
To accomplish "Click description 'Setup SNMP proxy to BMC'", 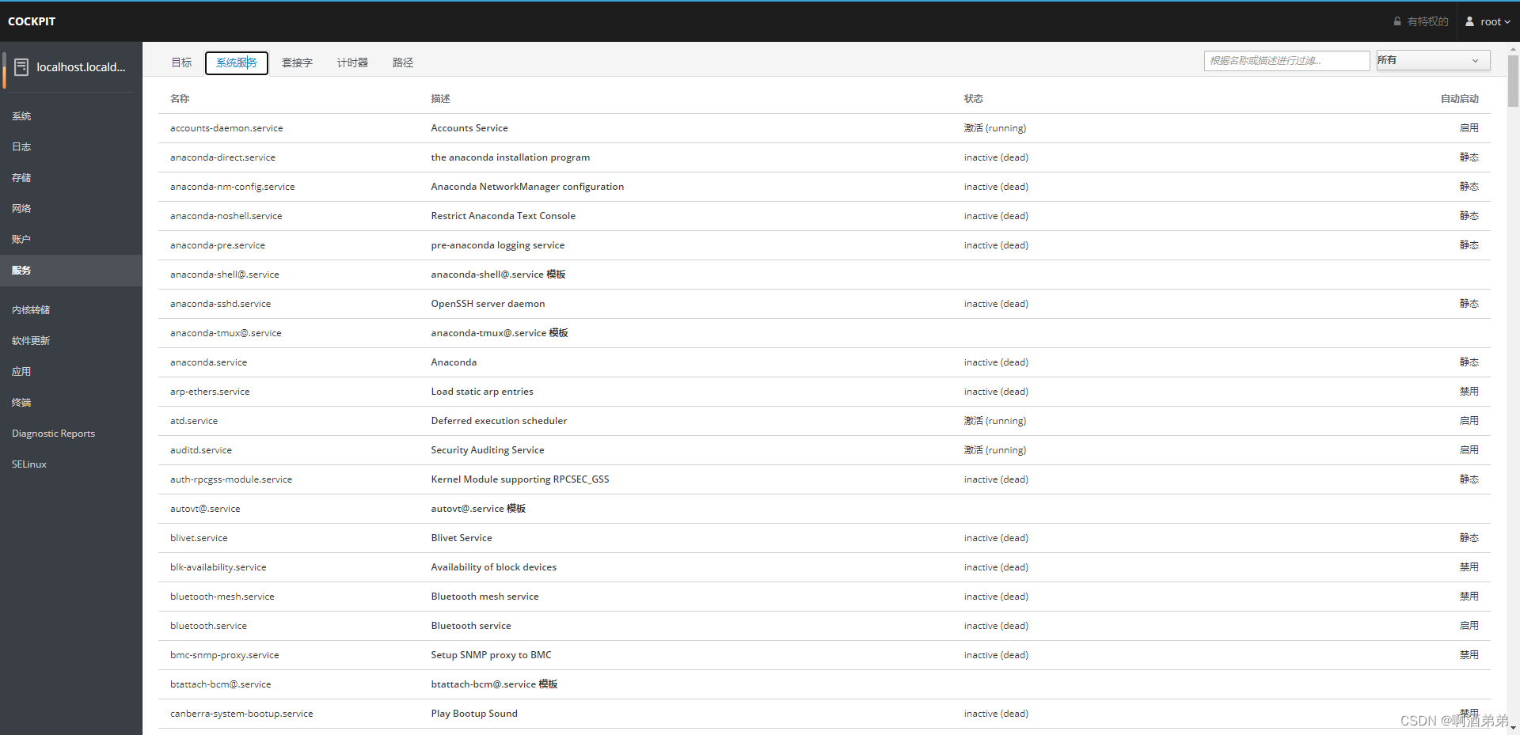I will (x=491, y=655).
